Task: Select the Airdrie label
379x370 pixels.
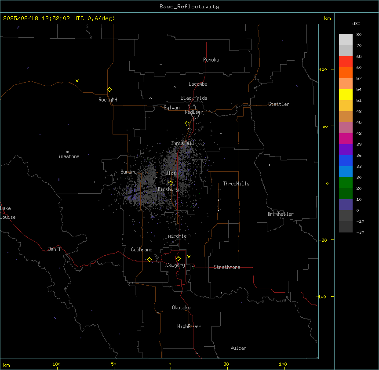Action: pos(178,236)
